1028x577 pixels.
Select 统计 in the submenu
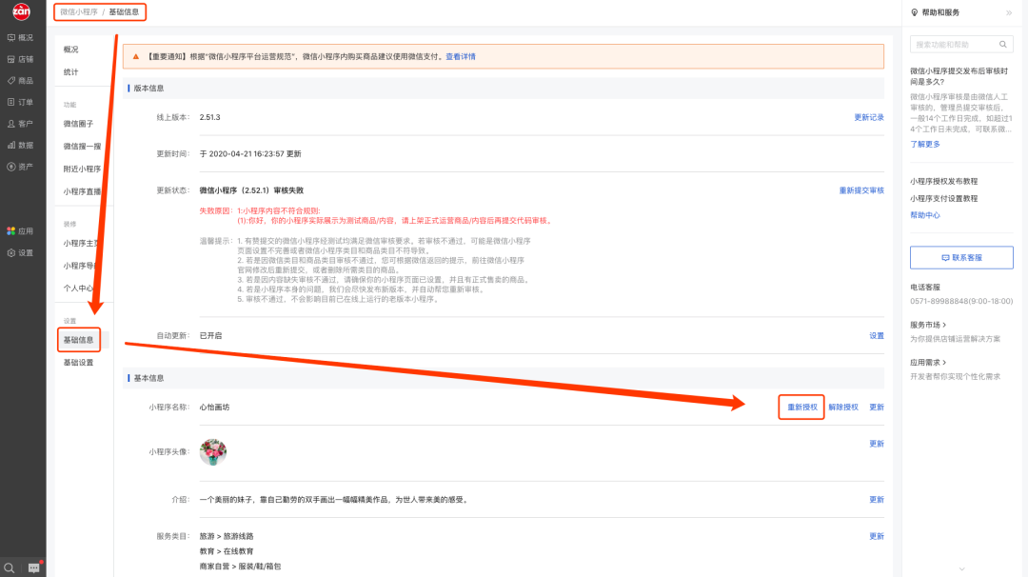coord(70,72)
